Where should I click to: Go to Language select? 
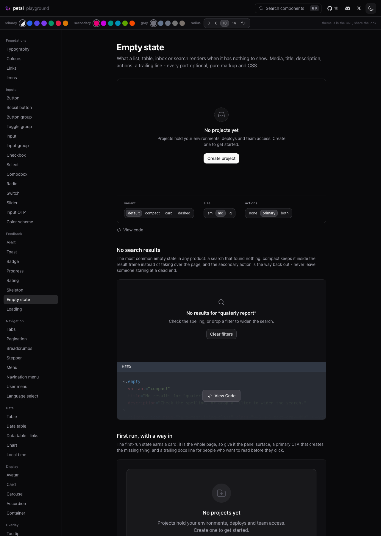pyautogui.click(x=31, y=396)
